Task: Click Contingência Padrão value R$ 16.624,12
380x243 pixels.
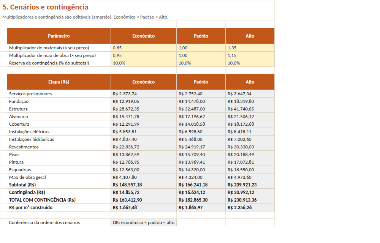Action: [201, 193]
